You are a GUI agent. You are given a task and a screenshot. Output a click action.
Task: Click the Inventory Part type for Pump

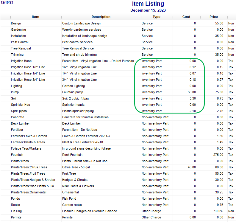tap(151, 92)
